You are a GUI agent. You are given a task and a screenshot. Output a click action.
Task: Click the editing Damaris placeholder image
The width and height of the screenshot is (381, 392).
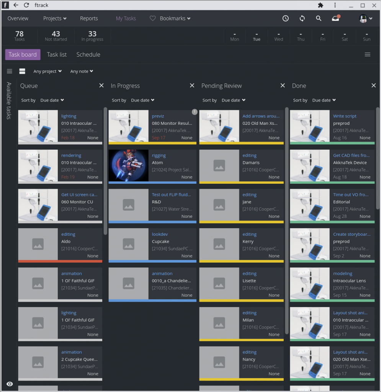tap(219, 165)
